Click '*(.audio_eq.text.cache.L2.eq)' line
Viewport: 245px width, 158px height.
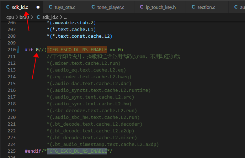(x=86, y=70)
